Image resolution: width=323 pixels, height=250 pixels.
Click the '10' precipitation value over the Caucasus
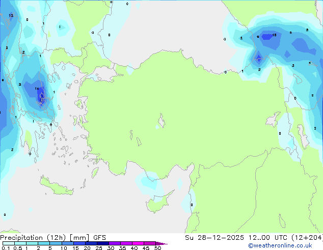274,35
